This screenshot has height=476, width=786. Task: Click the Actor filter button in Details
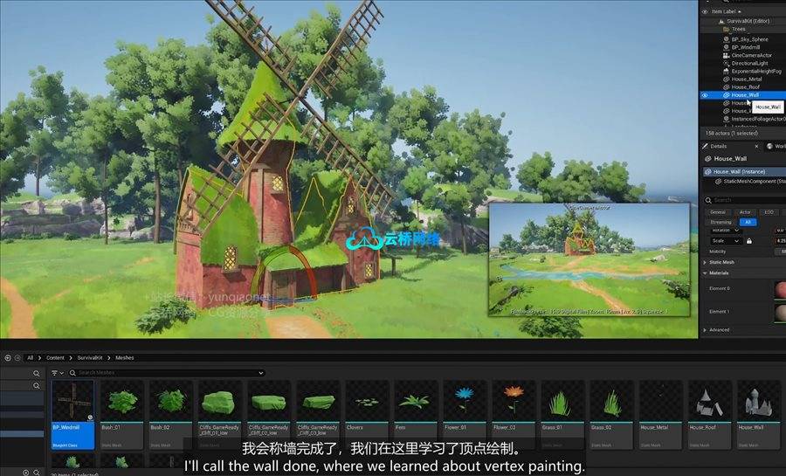coord(745,212)
